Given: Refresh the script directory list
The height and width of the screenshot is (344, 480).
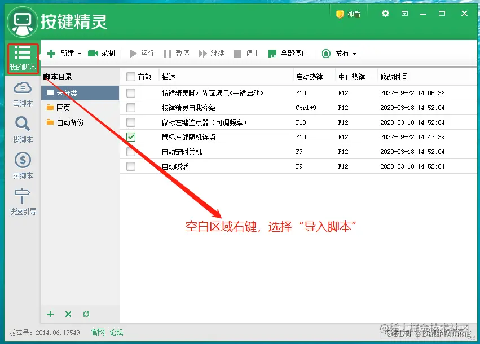Looking at the screenshot, I should pos(86,314).
